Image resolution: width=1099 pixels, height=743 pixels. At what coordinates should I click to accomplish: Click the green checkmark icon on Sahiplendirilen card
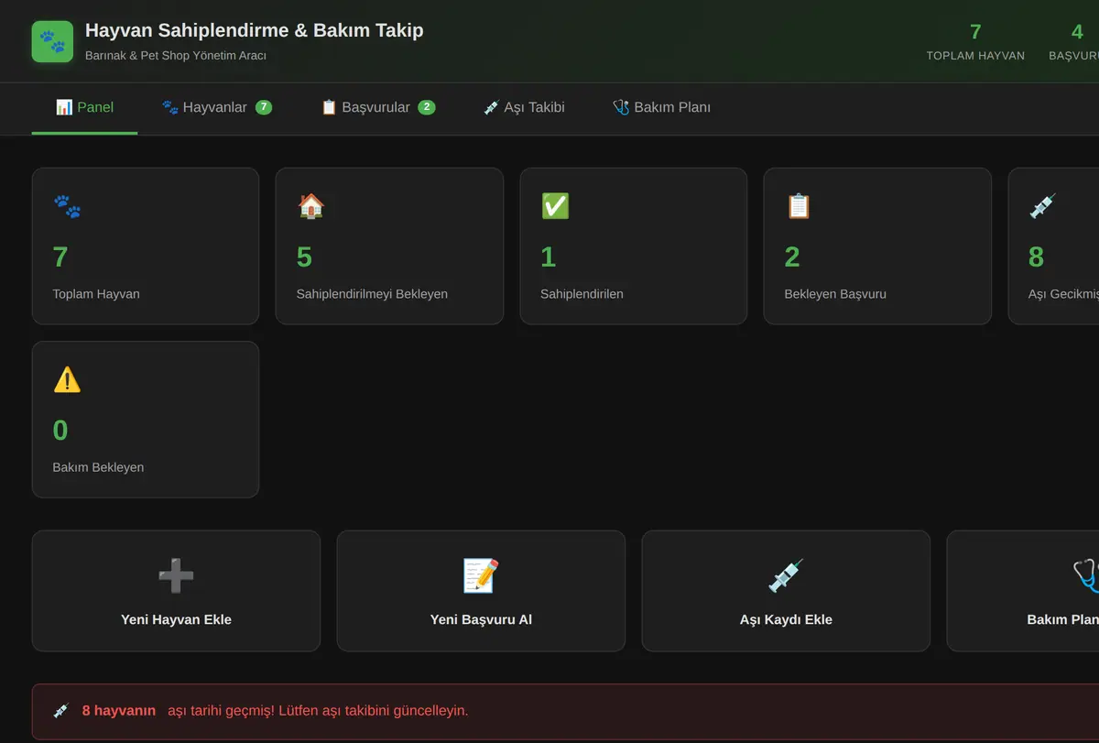click(555, 207)
